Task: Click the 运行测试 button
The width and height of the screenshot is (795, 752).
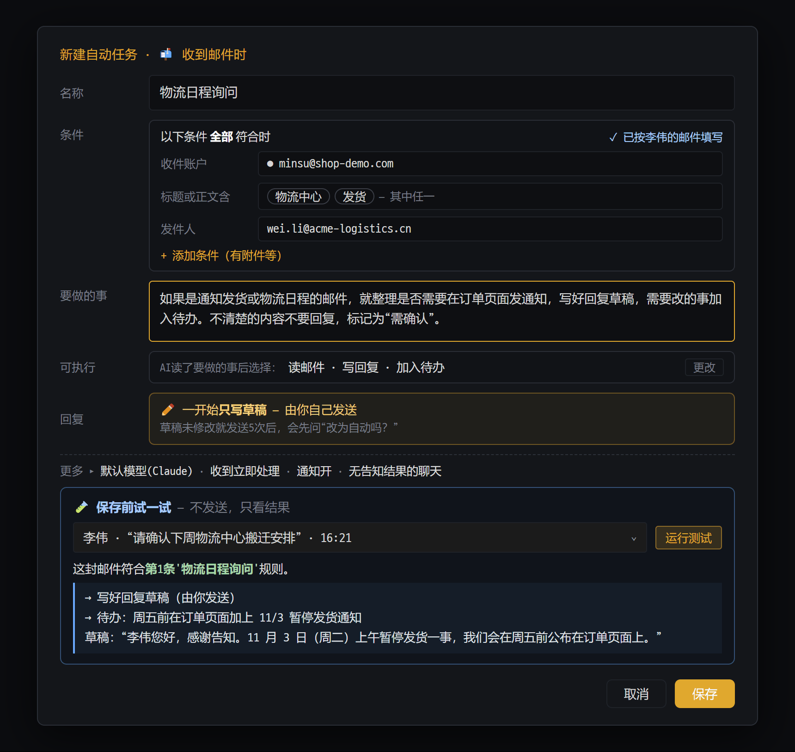Action: coord(688,538)
